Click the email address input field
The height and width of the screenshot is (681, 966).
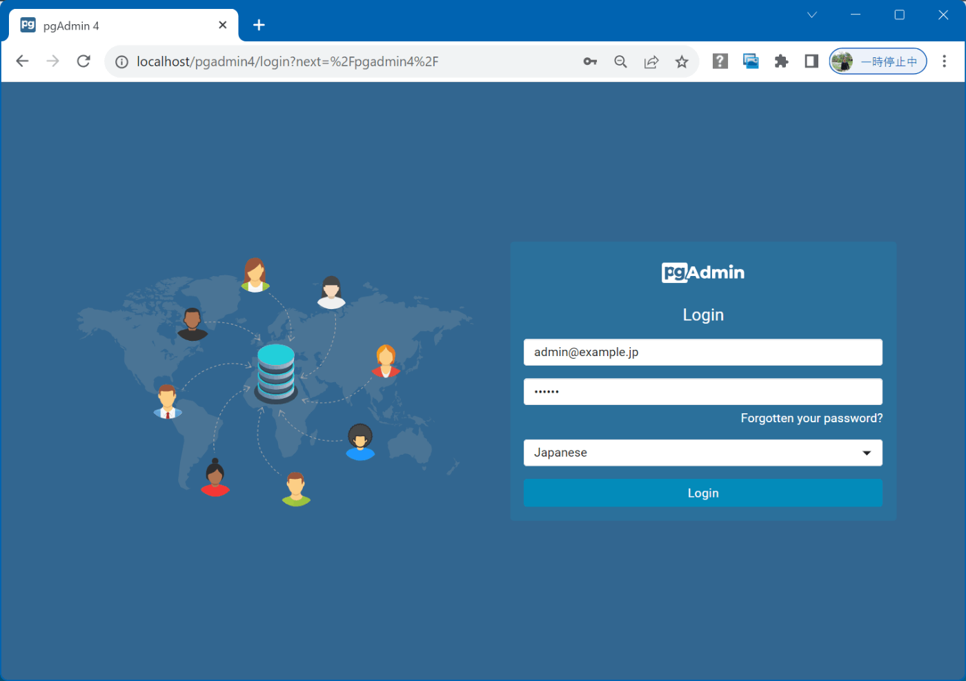click(x=703, y=352)
